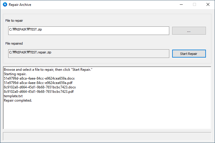Select the 51e9799d .pdf log entry
Screen dimensions: 215x143
coord(39,83)
